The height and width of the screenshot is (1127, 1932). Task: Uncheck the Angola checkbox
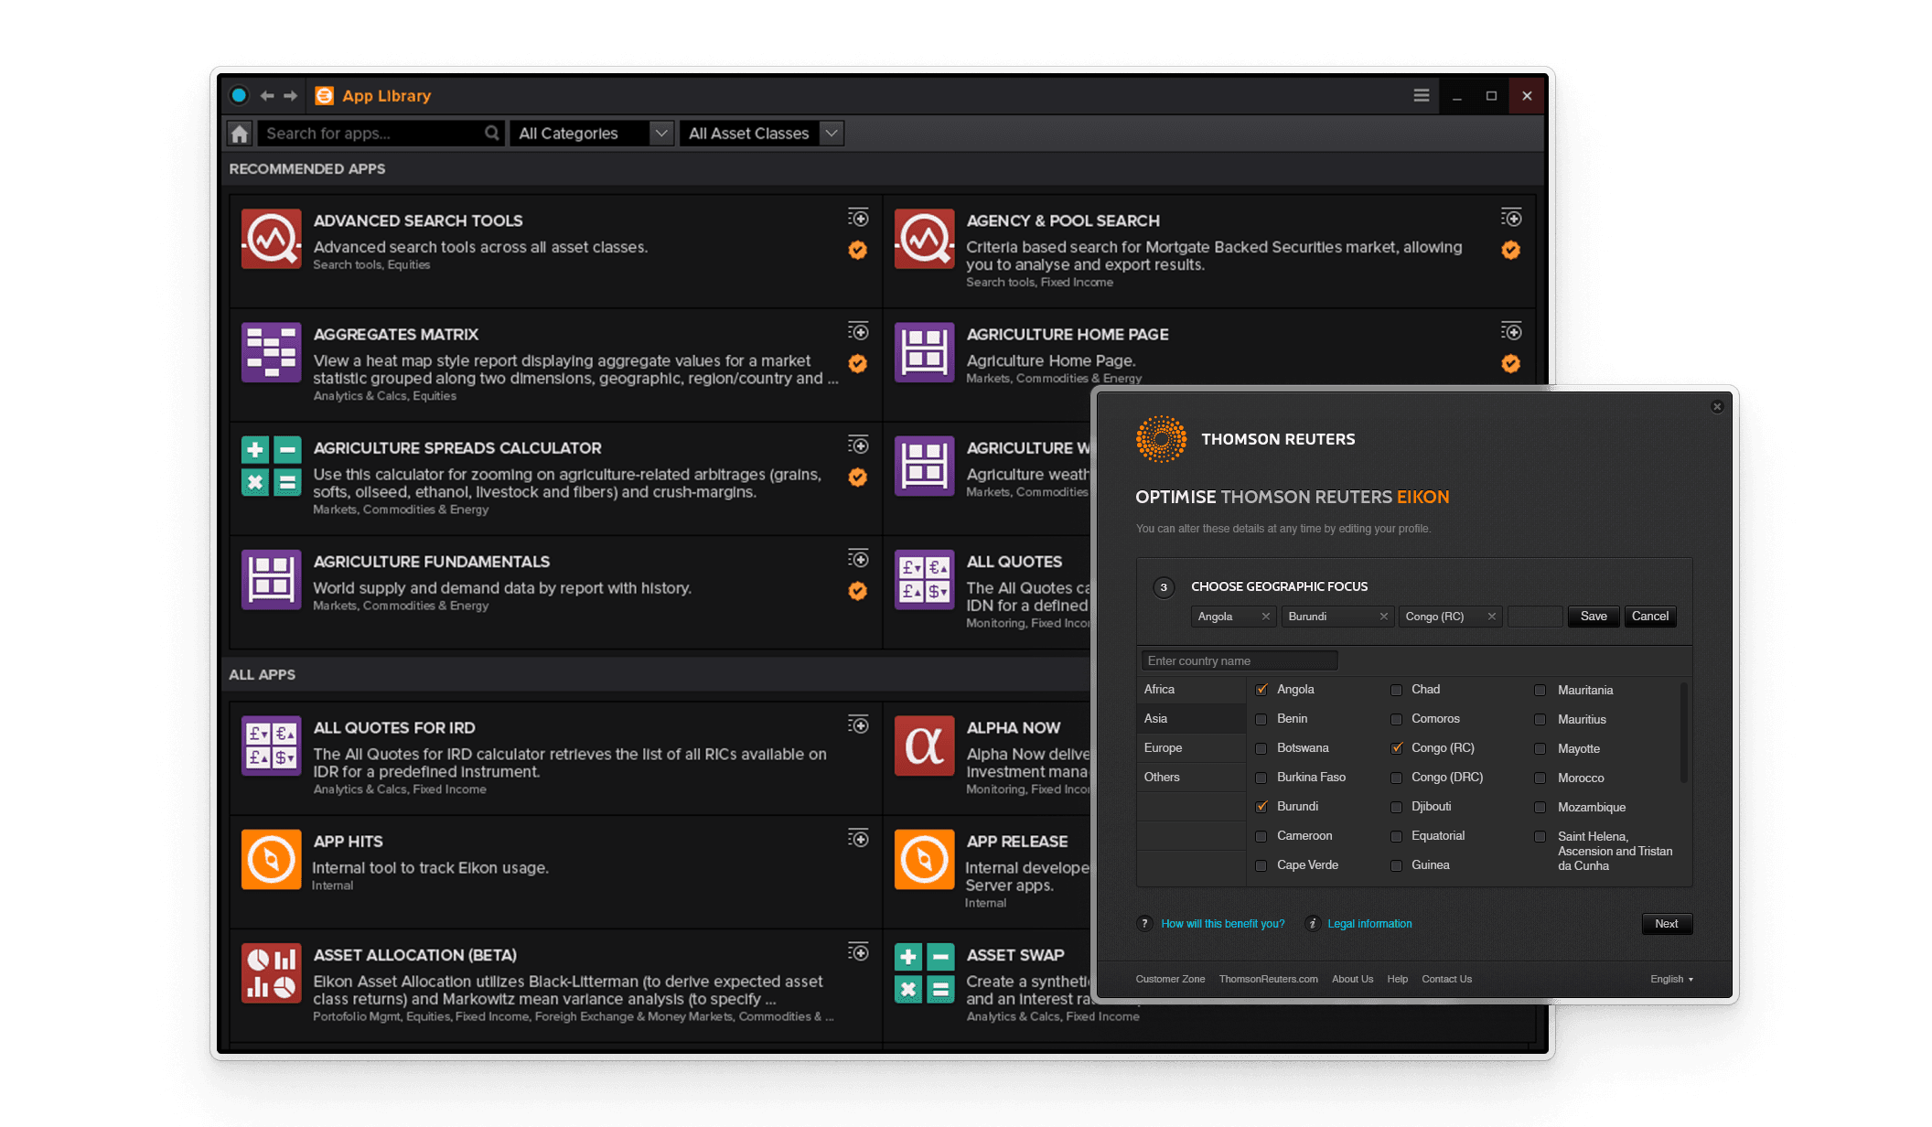pos(1261,690)
